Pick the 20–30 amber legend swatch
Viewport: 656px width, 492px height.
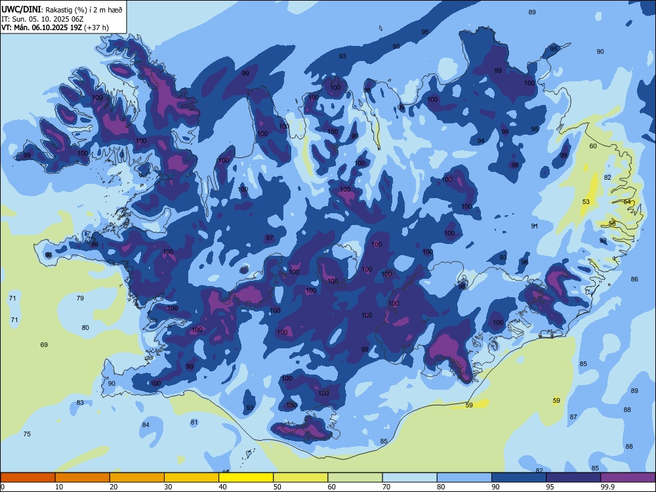point(137,478)
